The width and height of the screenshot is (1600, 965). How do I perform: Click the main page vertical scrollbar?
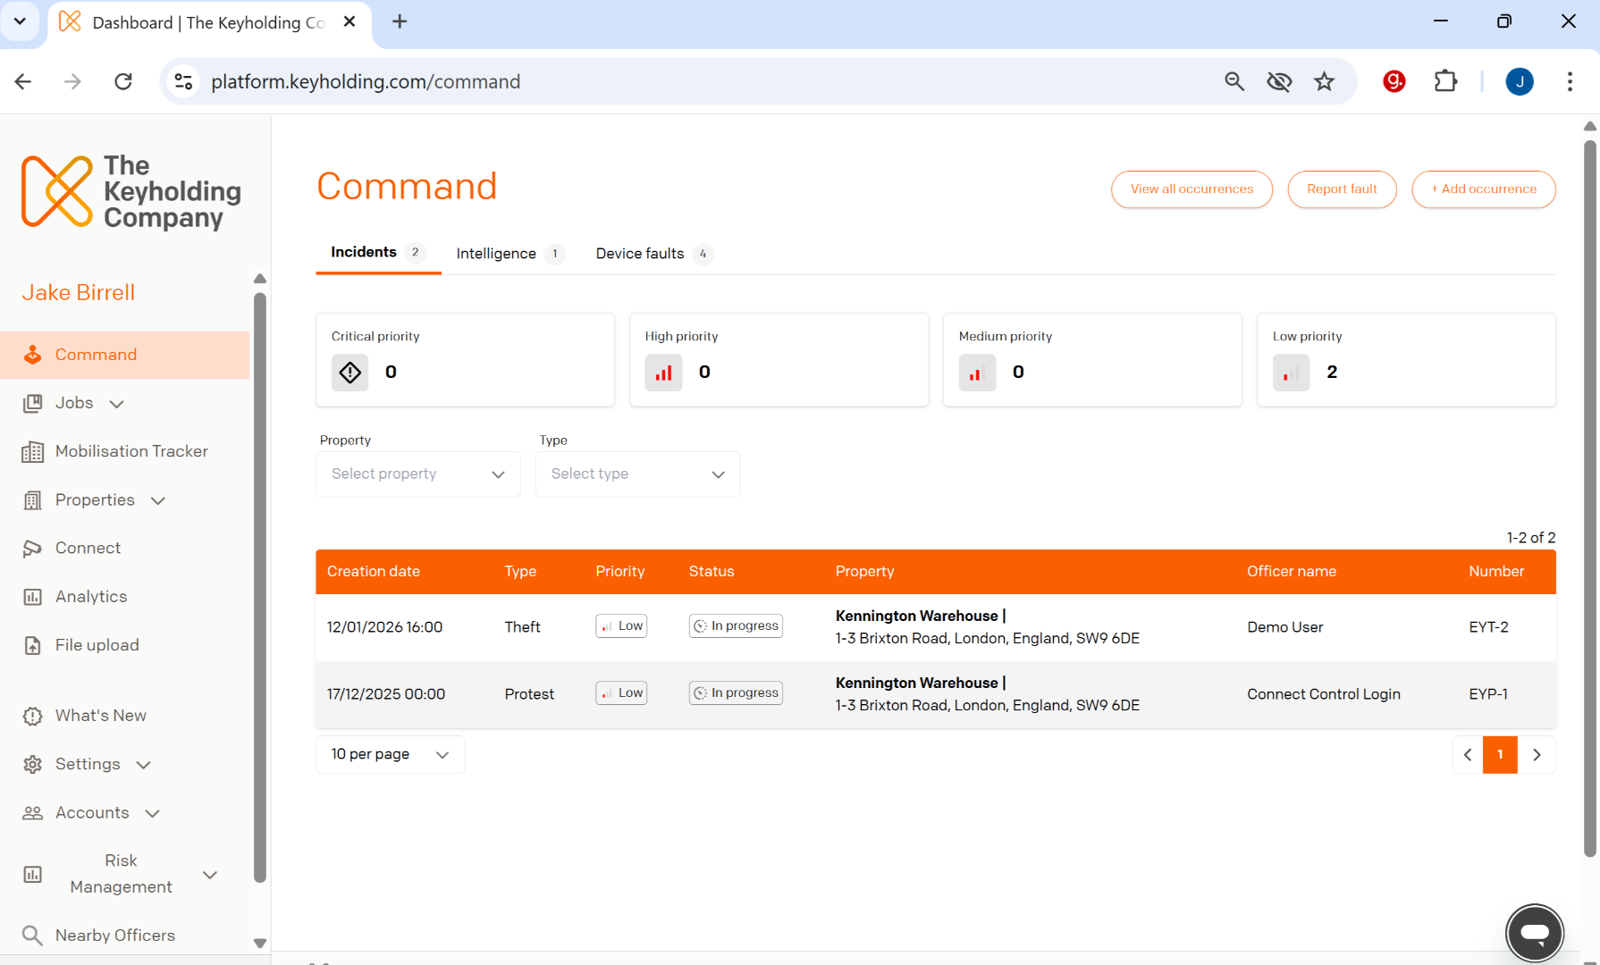(1590, 499)
